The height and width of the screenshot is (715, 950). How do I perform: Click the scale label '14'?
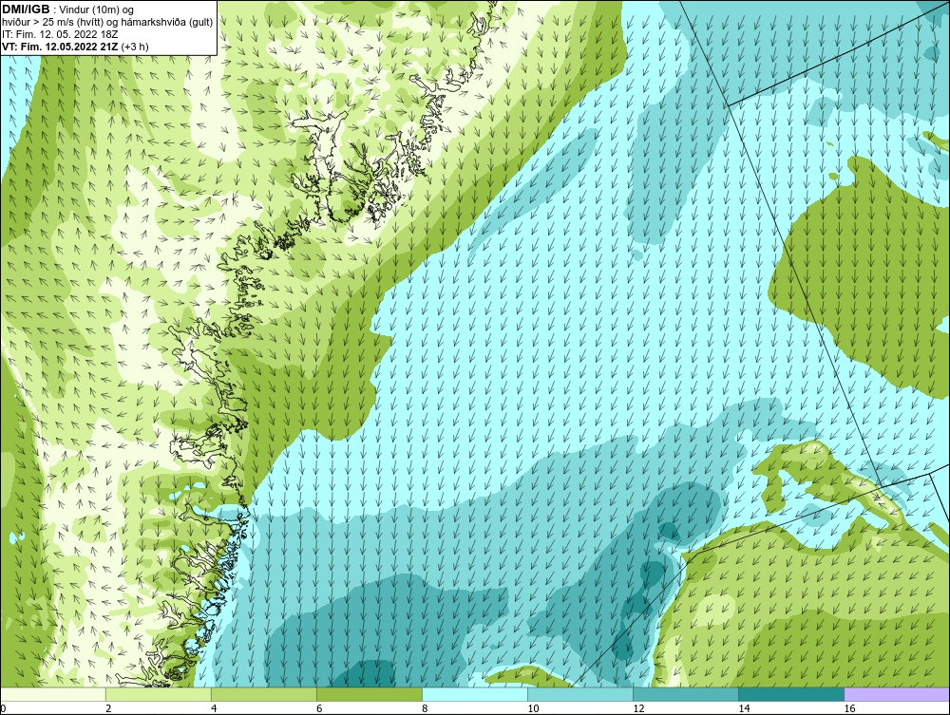tap(744, 708)
